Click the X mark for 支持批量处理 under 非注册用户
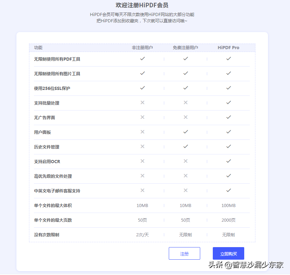Image resolution: width=290 pixels, height=275 pixels. [143, 102]
